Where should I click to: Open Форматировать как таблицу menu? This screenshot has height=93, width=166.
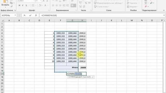click(x=108, y=3)
